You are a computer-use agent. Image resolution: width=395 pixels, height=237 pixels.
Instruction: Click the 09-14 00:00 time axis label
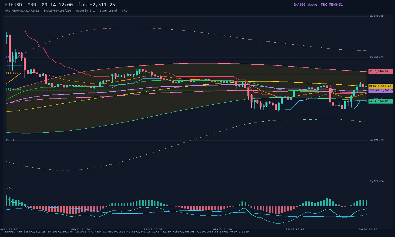point(295,229)
